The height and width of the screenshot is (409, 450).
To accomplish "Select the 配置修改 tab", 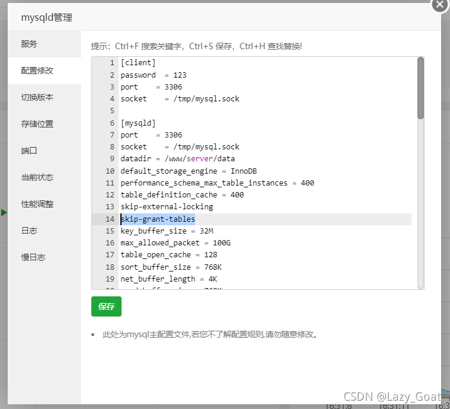I will tap(44, 71).
